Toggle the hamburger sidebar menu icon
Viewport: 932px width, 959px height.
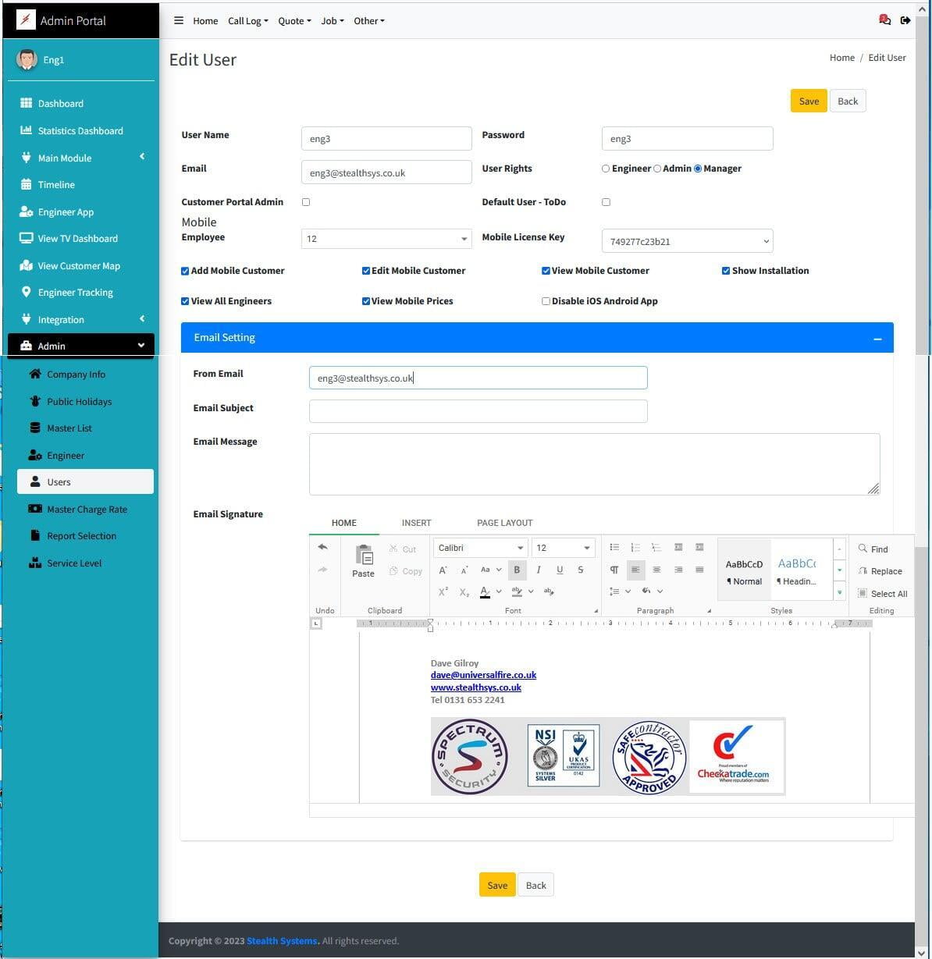179,21
